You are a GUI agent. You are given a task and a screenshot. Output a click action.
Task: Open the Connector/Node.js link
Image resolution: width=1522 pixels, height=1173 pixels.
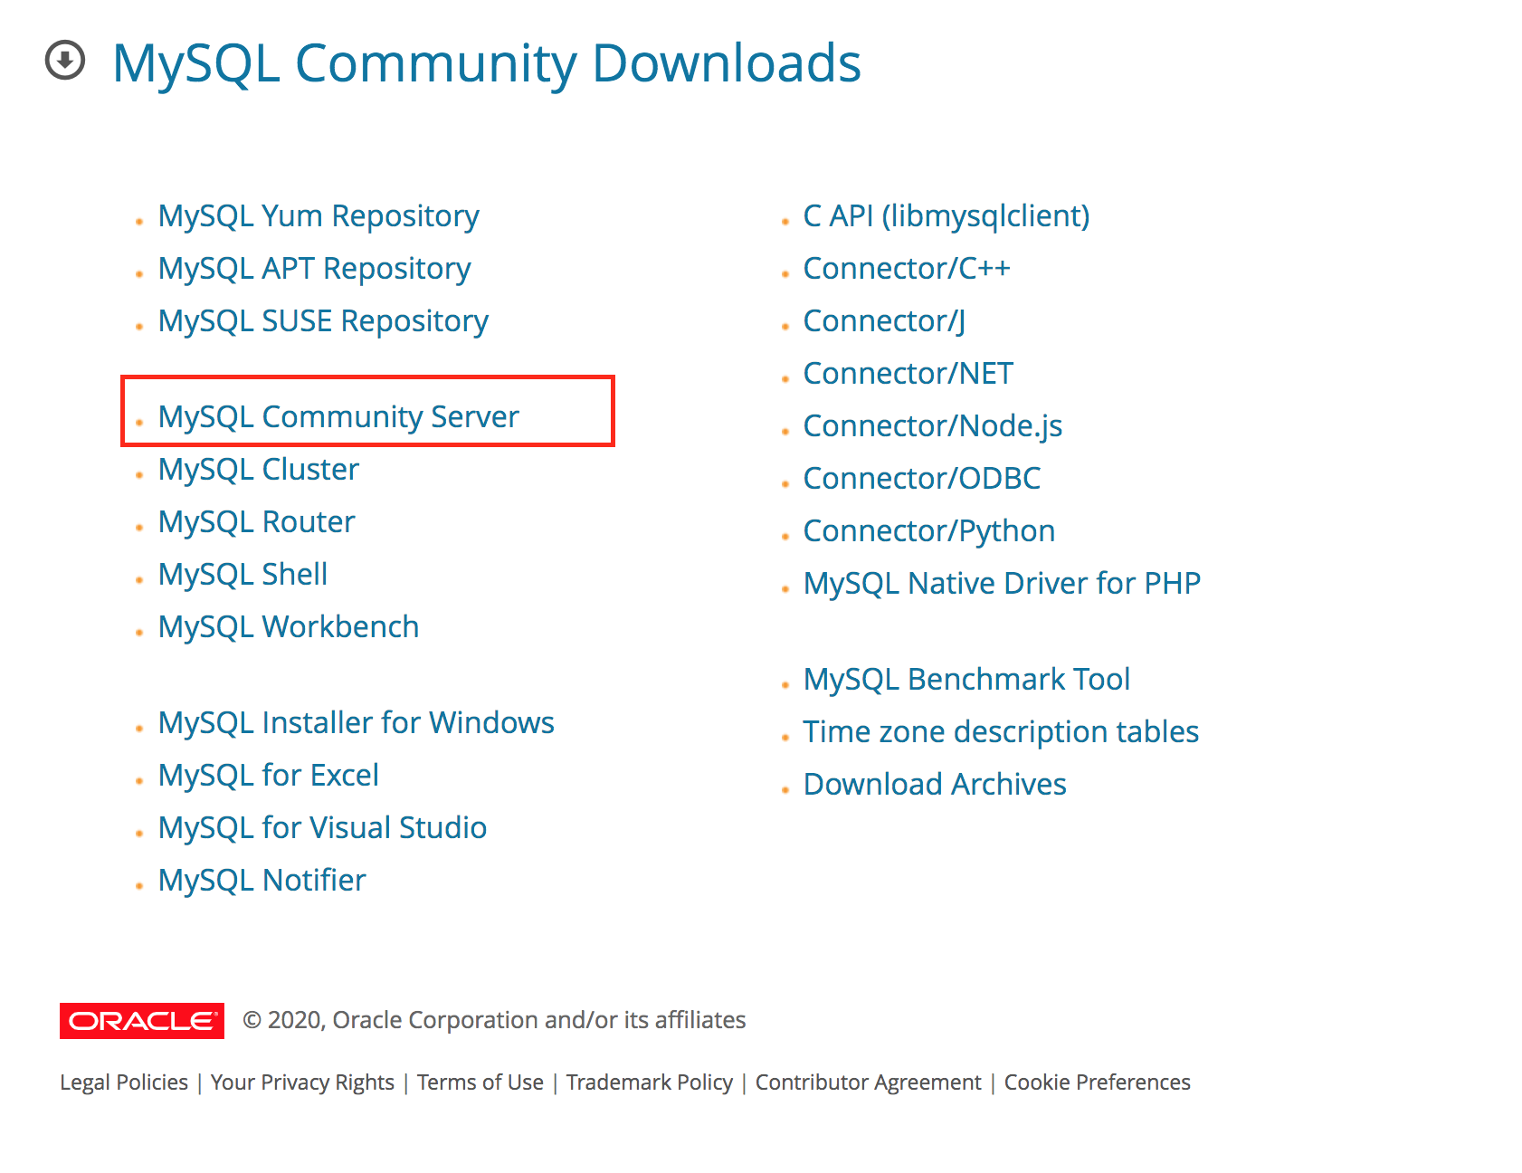click(x=933, y=427)
